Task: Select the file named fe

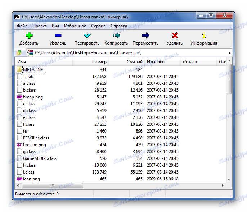Action: (x=25, y=131)
